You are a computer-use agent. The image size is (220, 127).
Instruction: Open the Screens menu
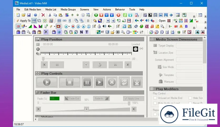tap(84, 9)
